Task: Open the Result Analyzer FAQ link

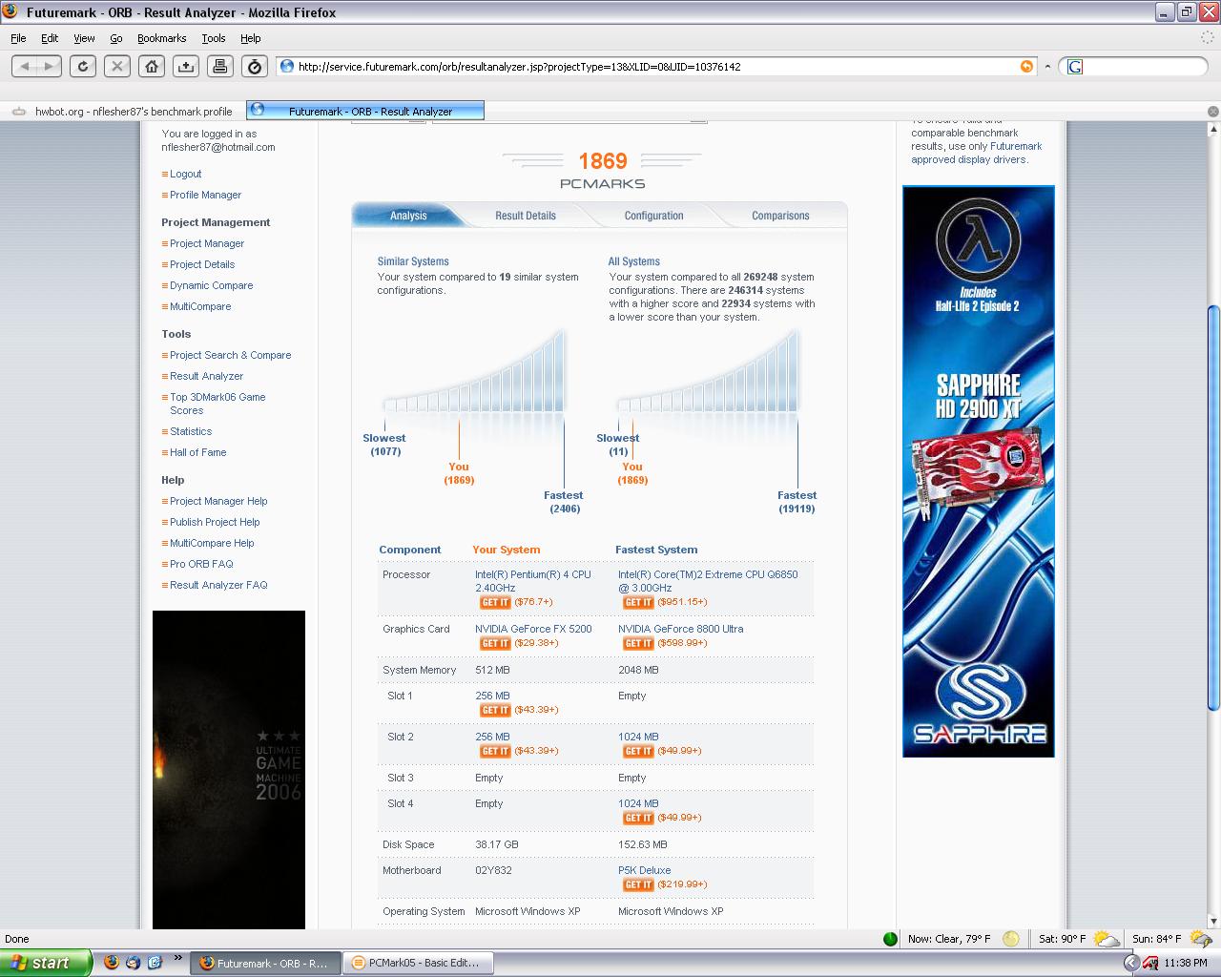Action: 218,585
